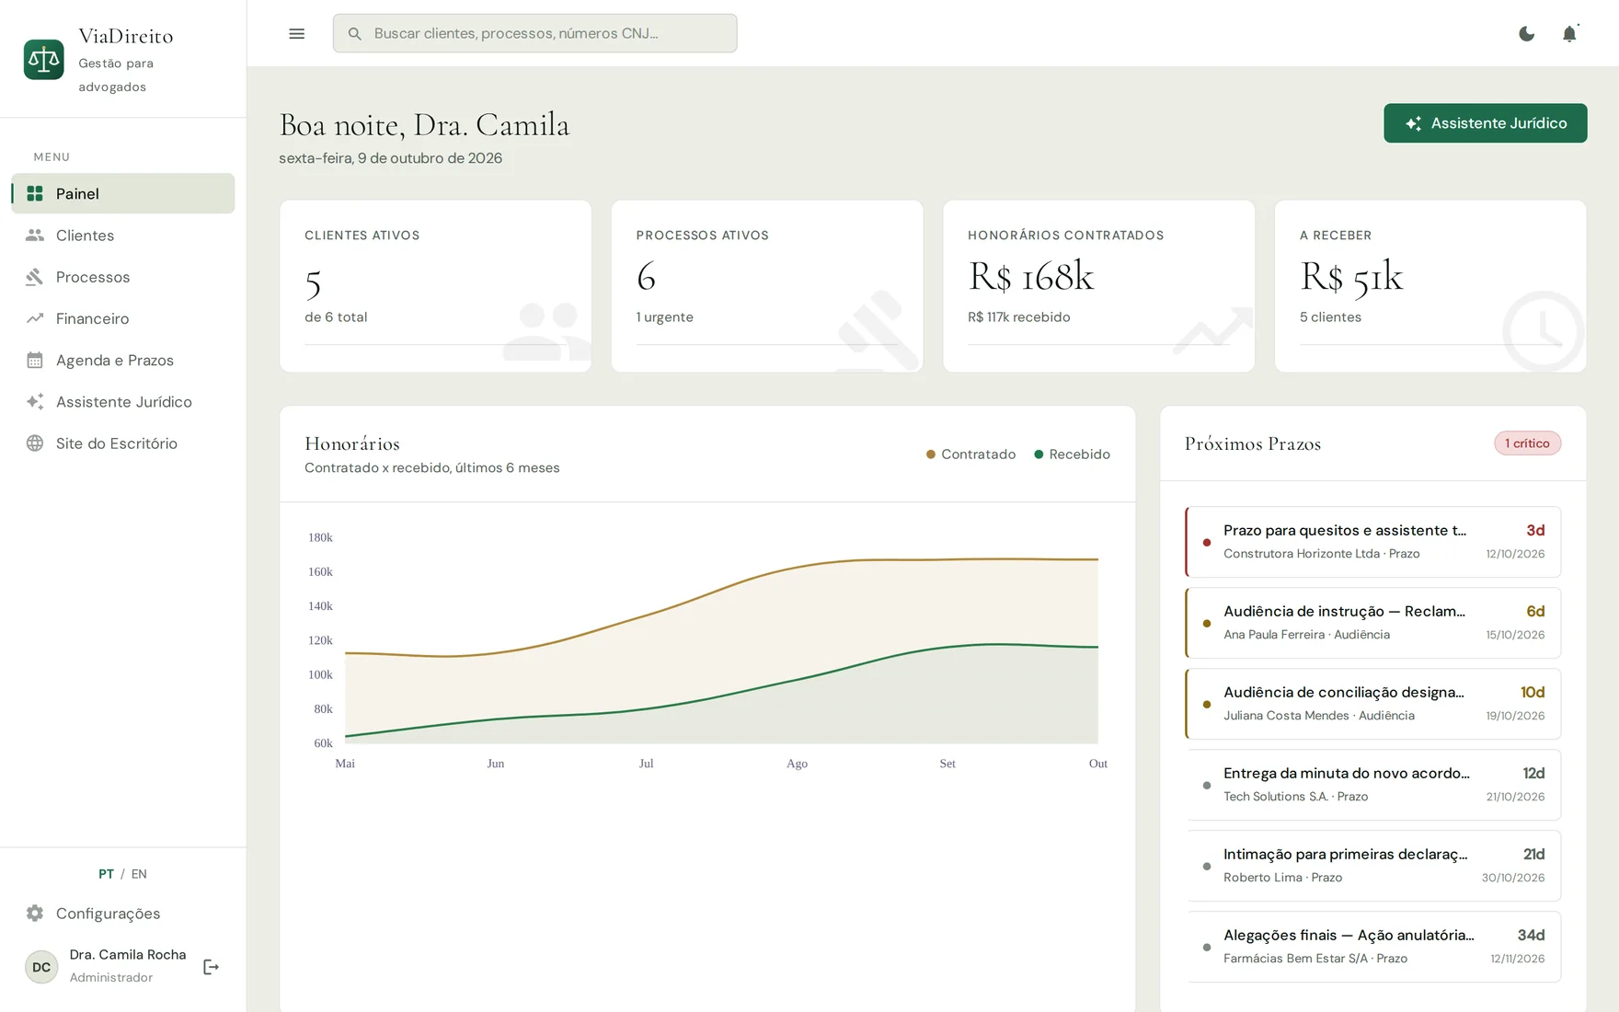Image resolution: width=1619 pixels, height=1012 pixels.
Task: Click the Painel grid icon
Action: [x=35, y=193]
